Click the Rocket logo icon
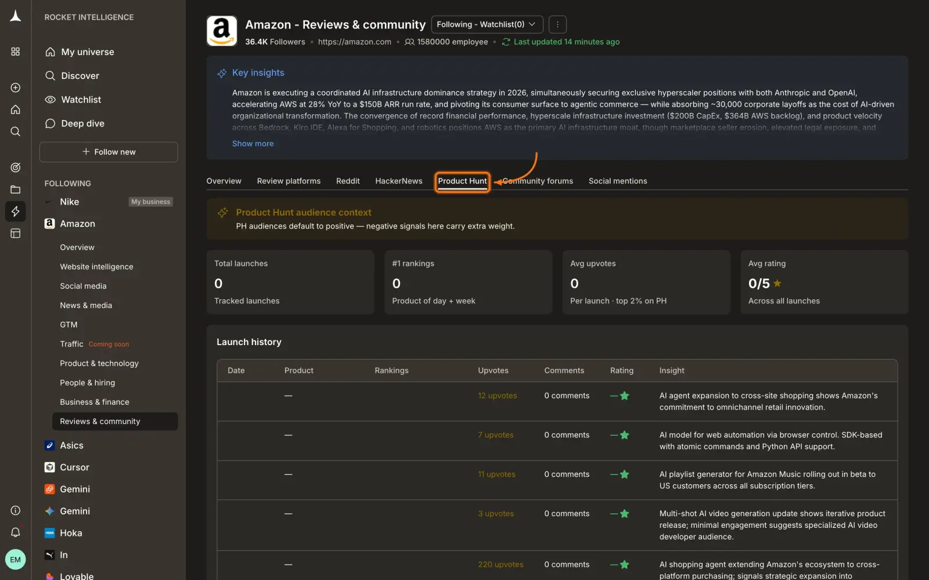This screenshot has width=929, height=580. click(16, 16)
